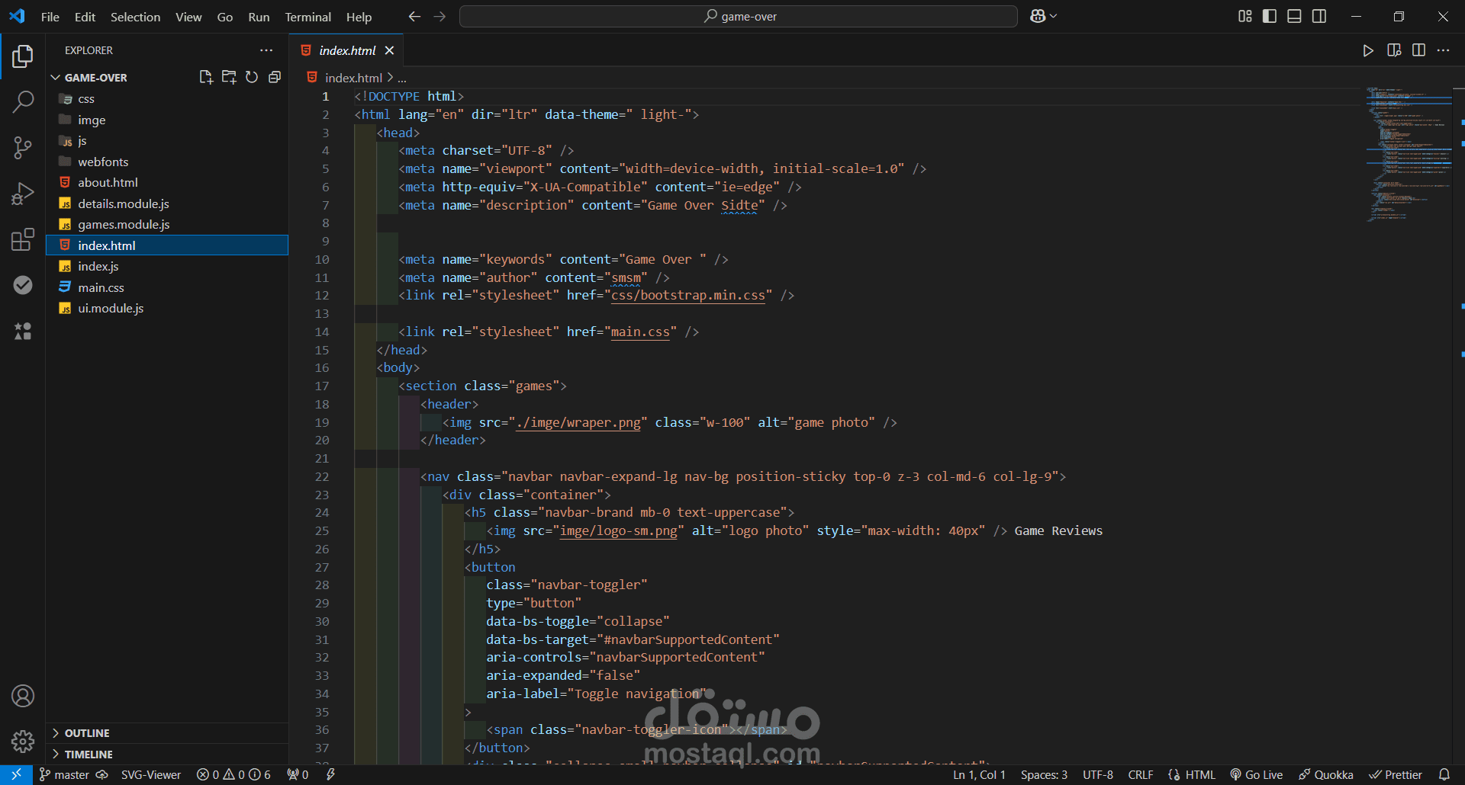Open the Search view in activity bar
The image size is (1465, 785).
point(23,101)
